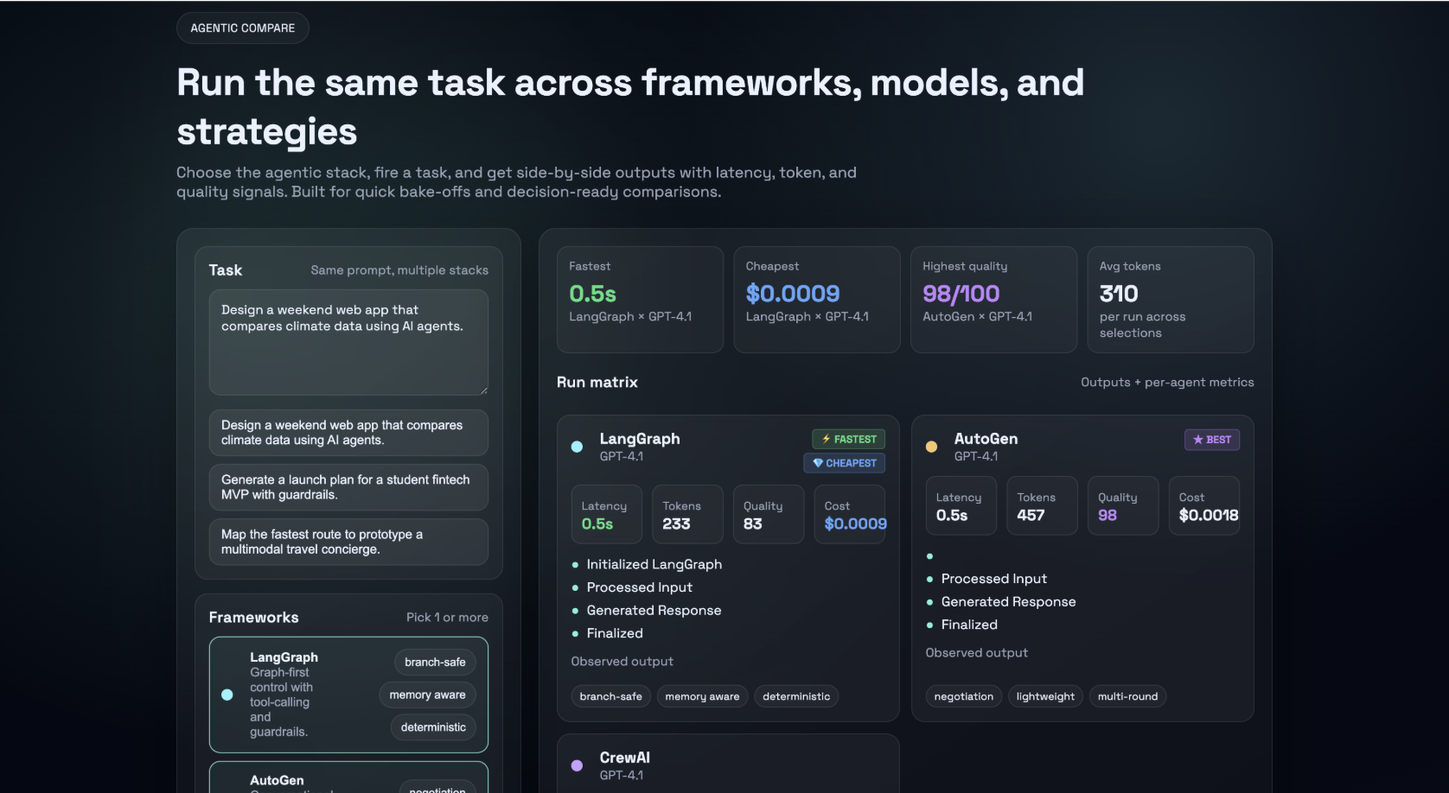Select the LangGraph radio dot in Frameworks
Viewport: 1449px width, 793px height.
[227, 695]
